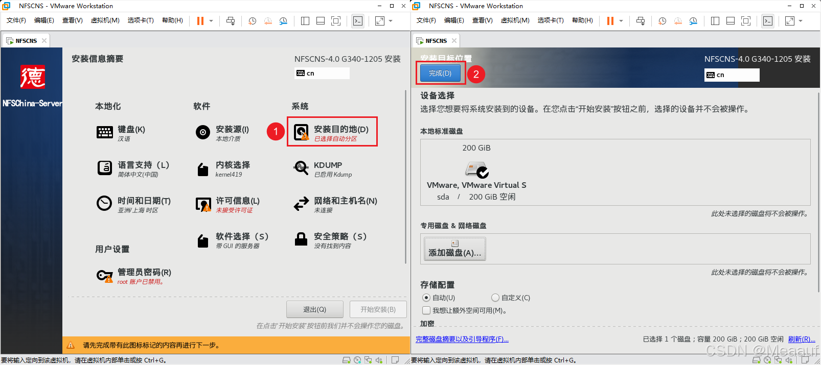Open Network and Hostname (网络和主机名) icon
Viewport: 821px width, 365px height.
pos(301,204)
